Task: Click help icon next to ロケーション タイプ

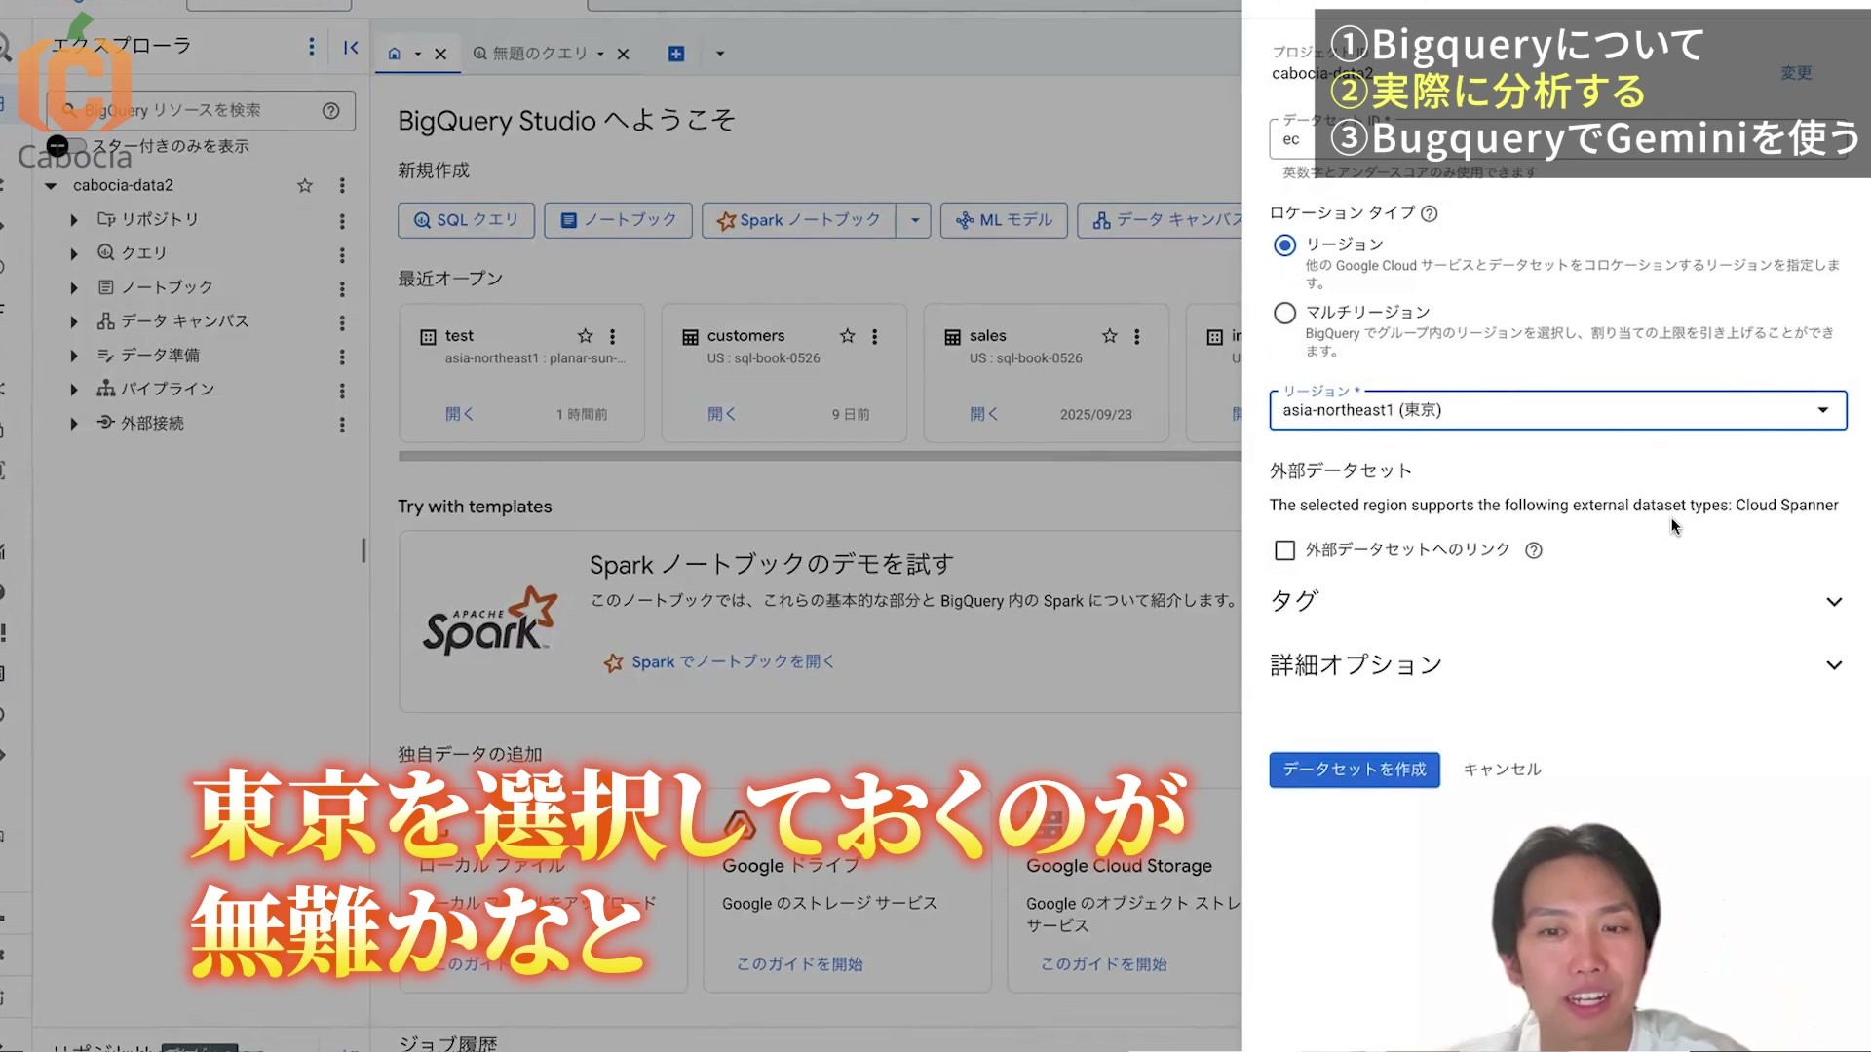Action: [x=1429, y=213]
